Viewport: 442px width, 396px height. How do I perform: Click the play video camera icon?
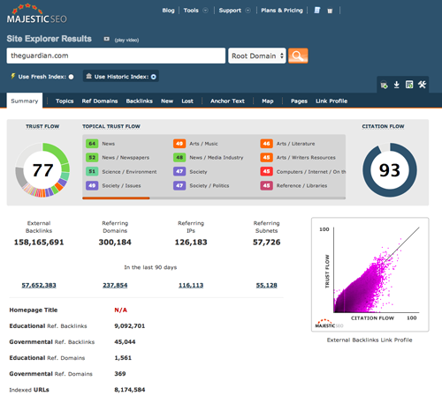tap(106, 39)
